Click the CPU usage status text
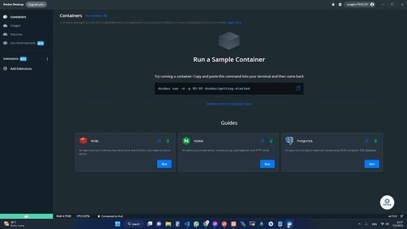The height and width of the screenshot is (229, 407). 83,216
